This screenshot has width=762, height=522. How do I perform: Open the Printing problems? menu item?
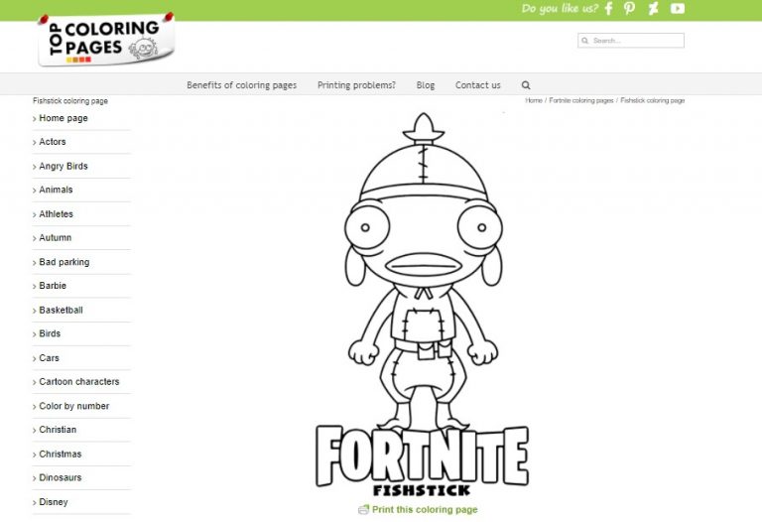pos(356,85)
